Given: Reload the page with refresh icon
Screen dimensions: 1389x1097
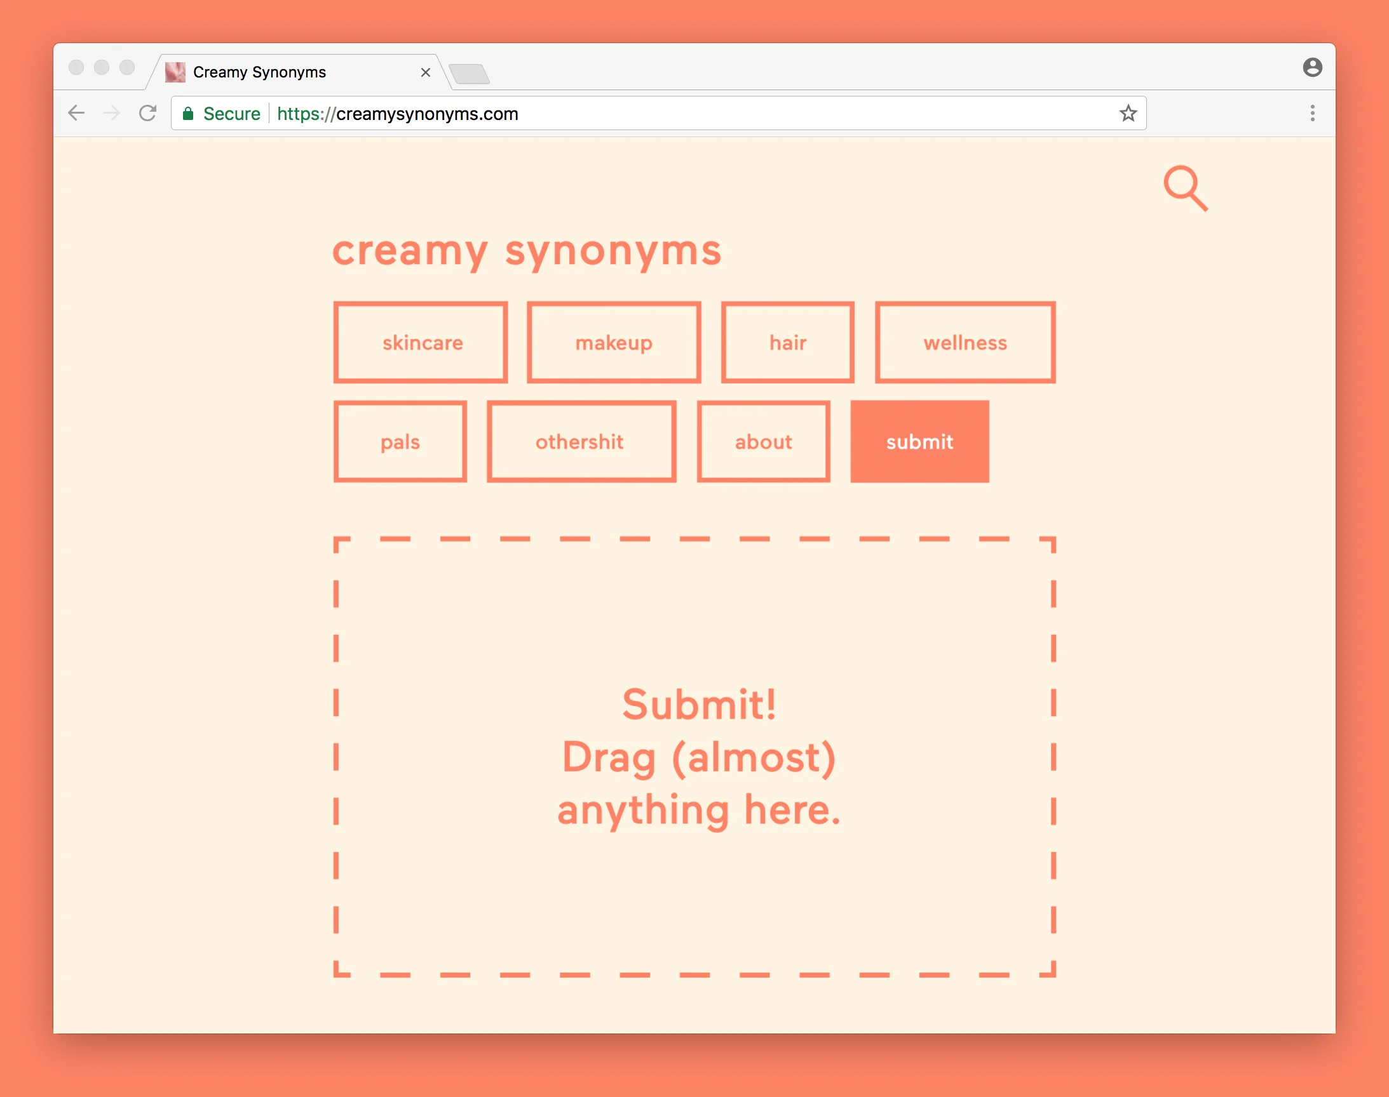Looking at the screenshot, I should point(148,114).
